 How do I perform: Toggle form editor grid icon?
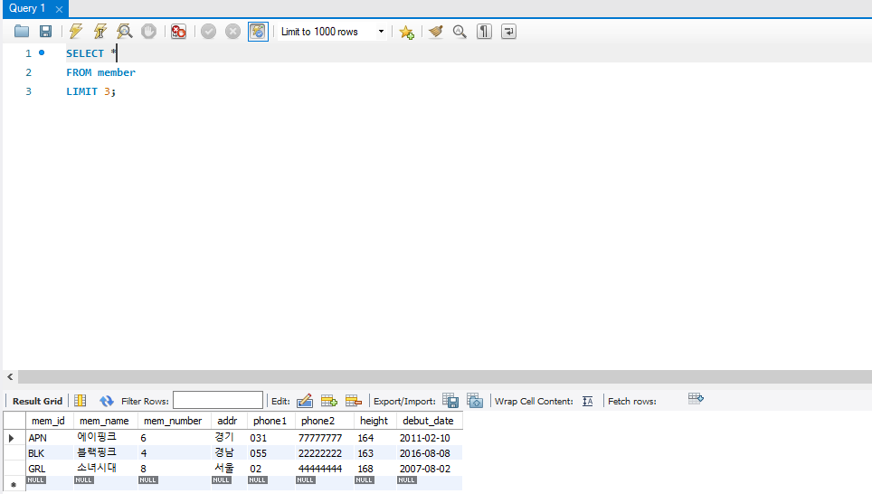pos(81,401)
